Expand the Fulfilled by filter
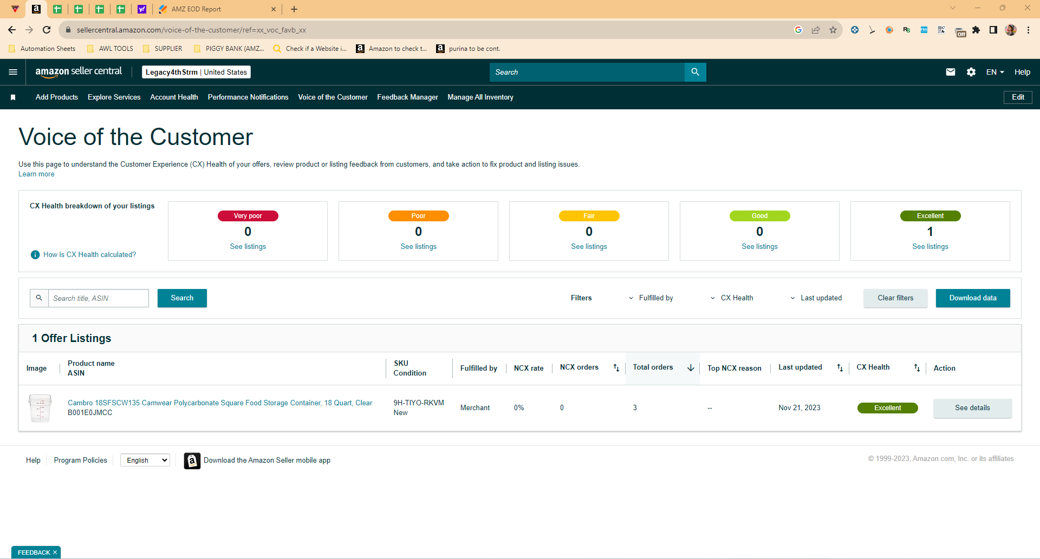 pyautogui.click(x=651, y=298)
